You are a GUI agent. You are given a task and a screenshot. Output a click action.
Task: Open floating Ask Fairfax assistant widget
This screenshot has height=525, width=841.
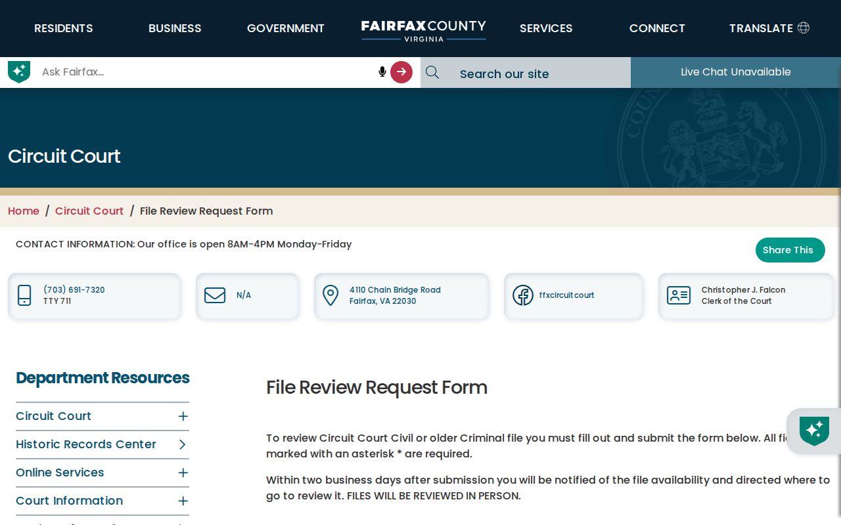pyautogui.click(x=814, y=431)
